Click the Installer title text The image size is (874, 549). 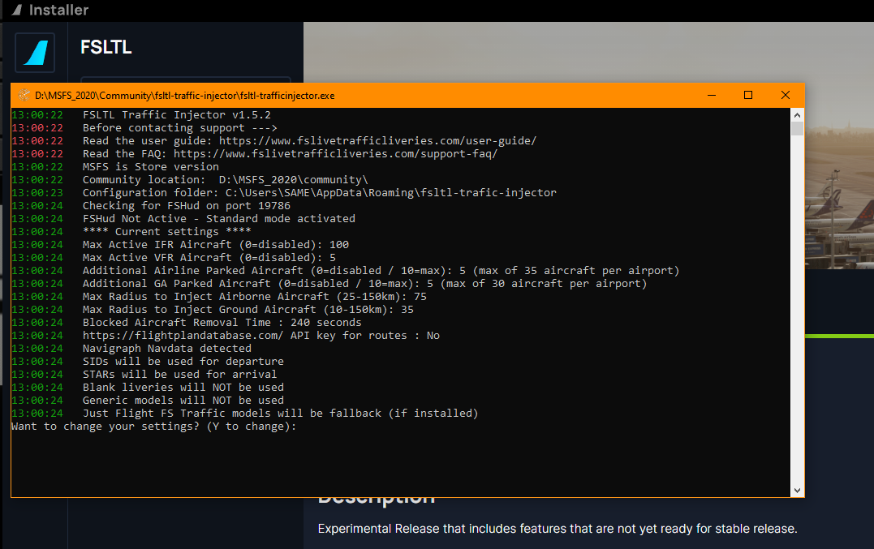coord(58,10)
